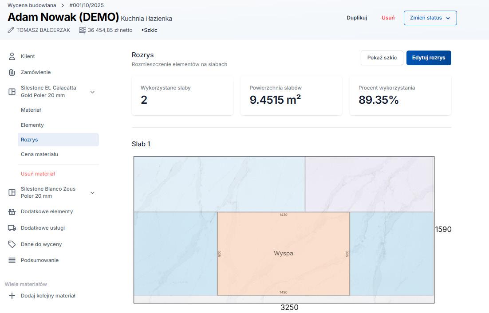Select the blue slab piece right of Wyspa
This screenshot has width=489, height=313.
(391, 254)
